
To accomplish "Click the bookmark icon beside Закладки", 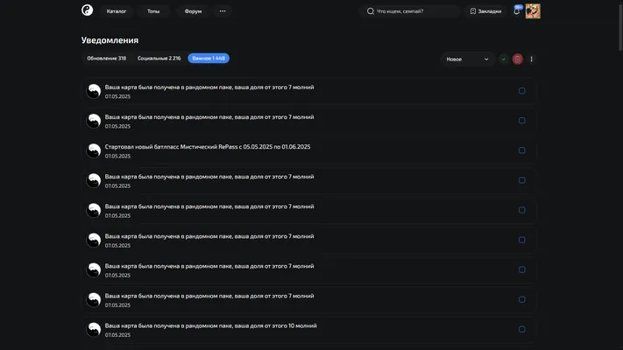I will click(473, 11).
